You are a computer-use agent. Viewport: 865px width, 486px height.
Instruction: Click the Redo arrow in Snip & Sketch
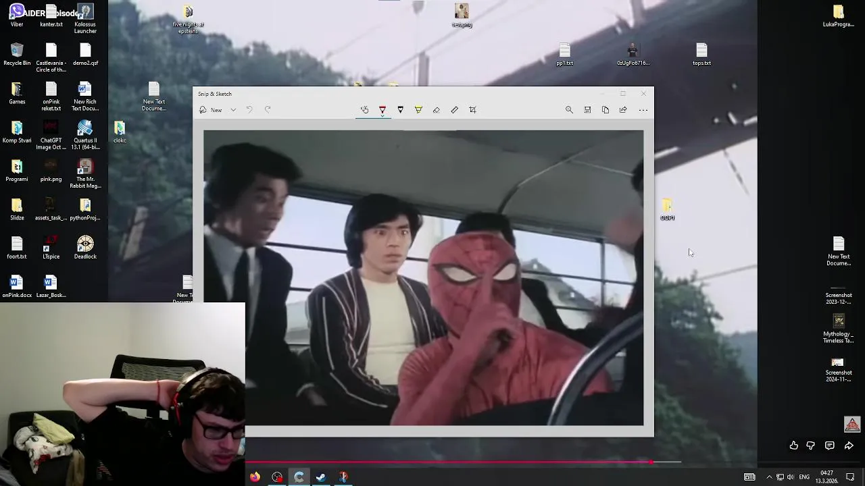click(268, 110)
